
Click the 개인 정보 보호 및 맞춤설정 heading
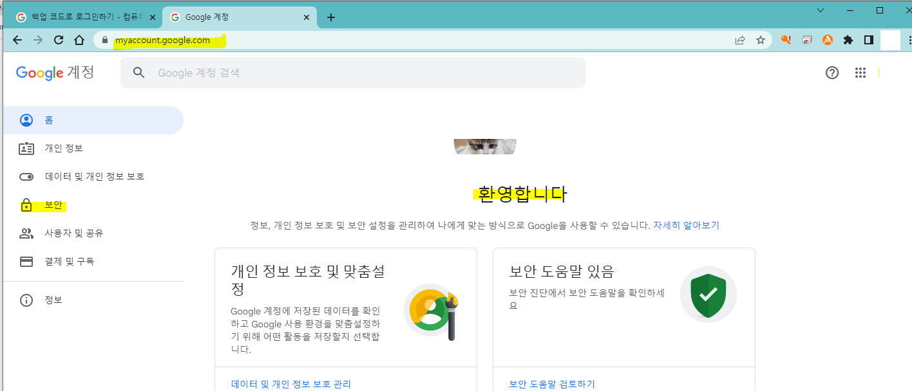coord(308,280)
